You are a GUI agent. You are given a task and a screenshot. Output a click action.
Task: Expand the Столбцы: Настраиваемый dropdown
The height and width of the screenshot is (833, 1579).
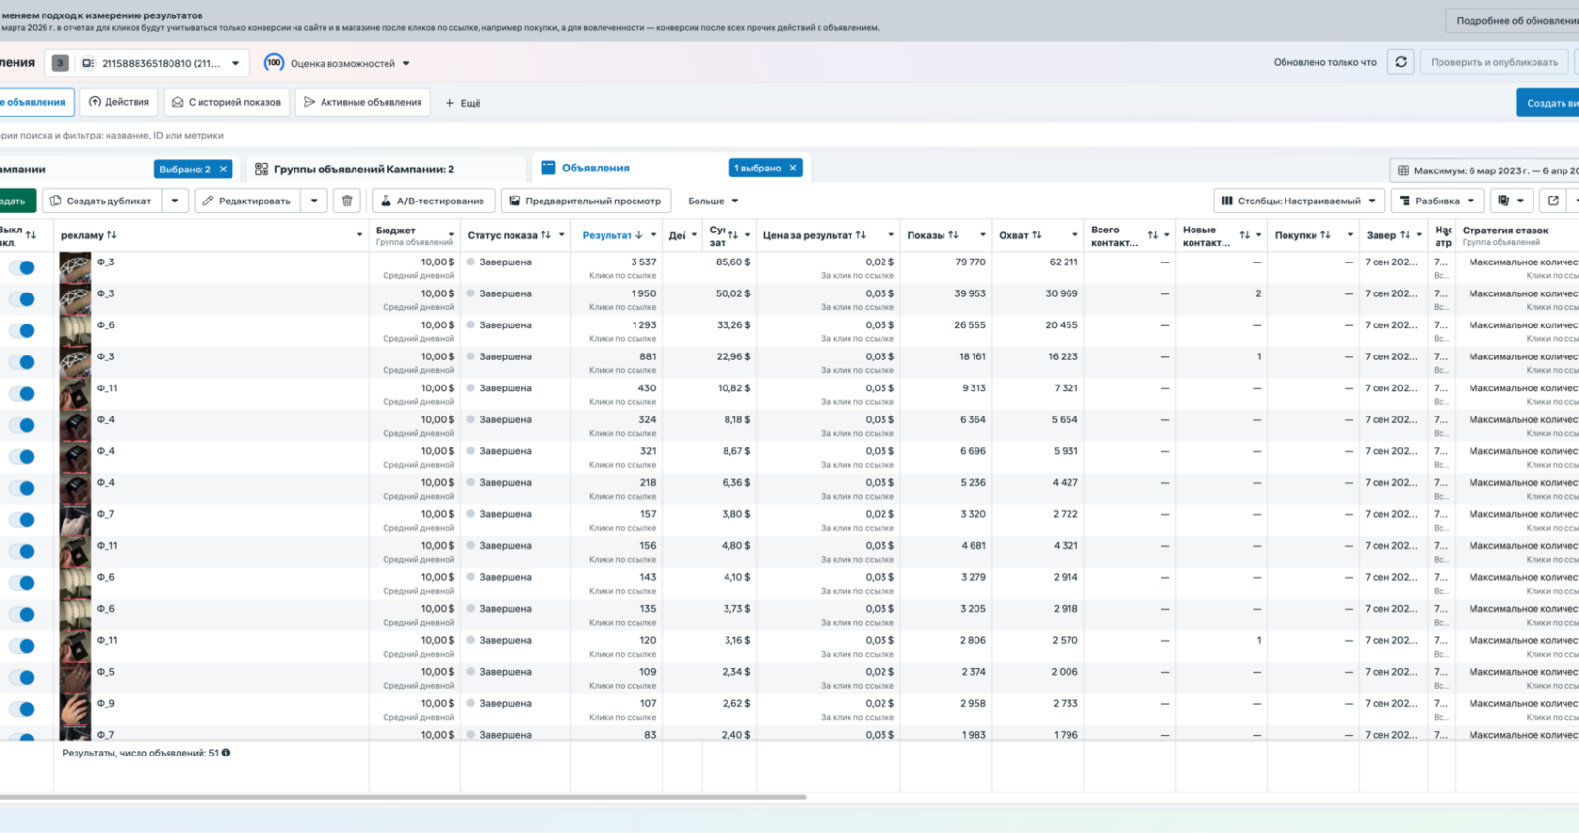point(1298,201)
